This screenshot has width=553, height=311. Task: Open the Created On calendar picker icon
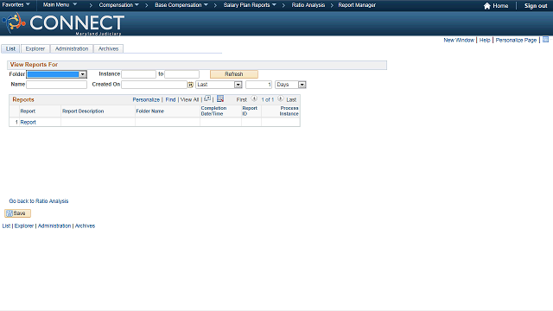click(190, 85)
